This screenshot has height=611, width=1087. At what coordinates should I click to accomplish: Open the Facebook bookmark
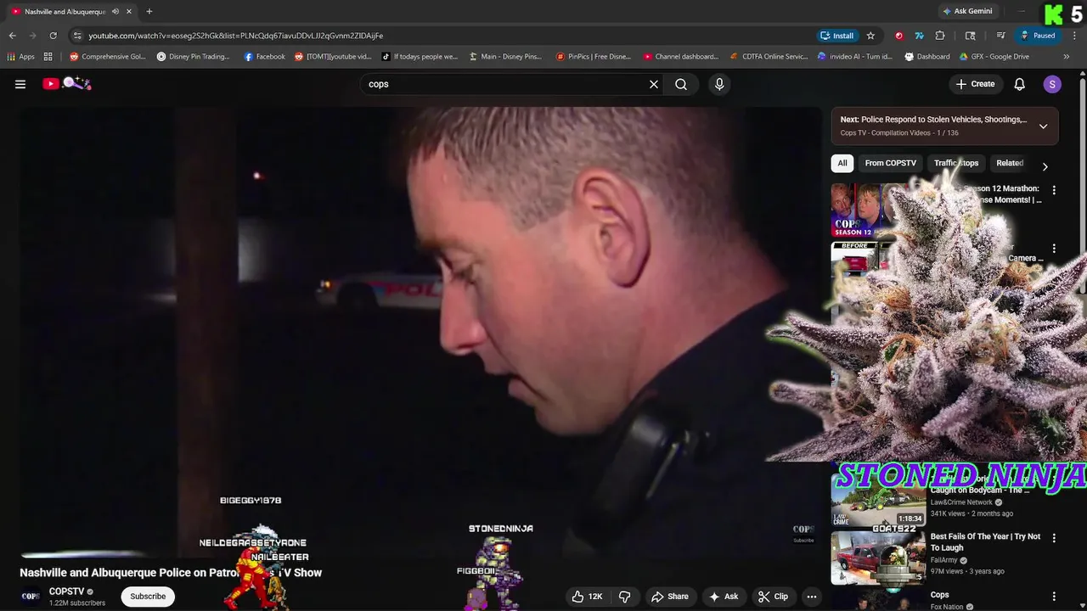pos(265,57)
